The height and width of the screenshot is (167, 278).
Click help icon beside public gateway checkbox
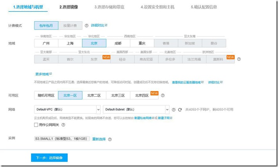63,125
